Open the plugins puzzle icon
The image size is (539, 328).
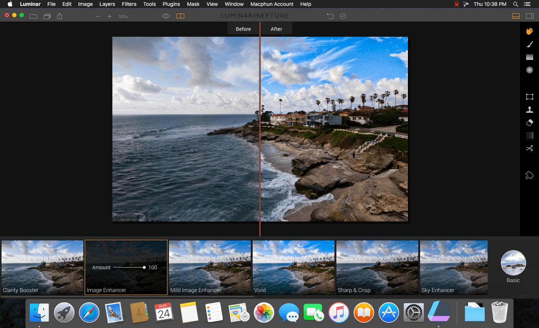coord(529,175)
